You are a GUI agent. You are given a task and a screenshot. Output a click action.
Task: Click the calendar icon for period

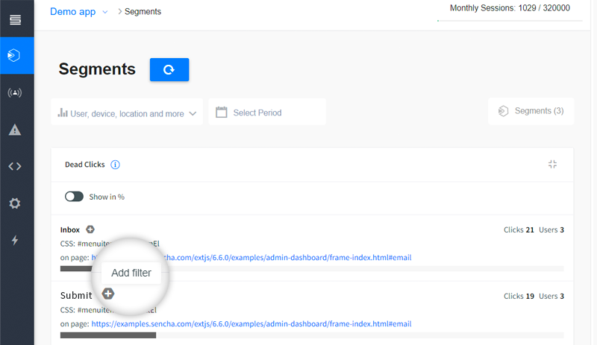point(221,113)
